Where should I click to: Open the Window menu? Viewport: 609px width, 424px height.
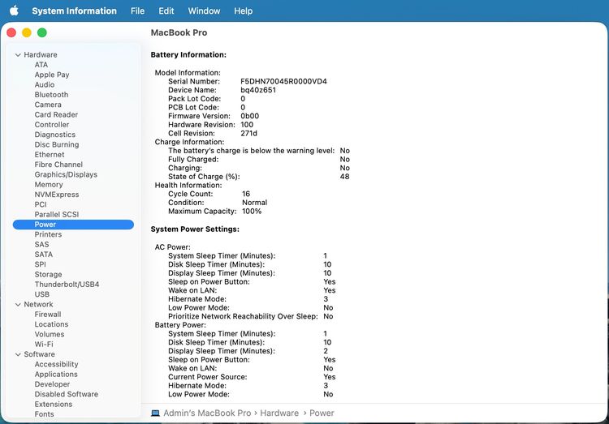pyautogui.click(x=204, y=11)
